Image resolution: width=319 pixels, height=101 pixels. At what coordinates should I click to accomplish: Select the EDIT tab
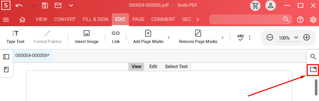click(120, 19)
